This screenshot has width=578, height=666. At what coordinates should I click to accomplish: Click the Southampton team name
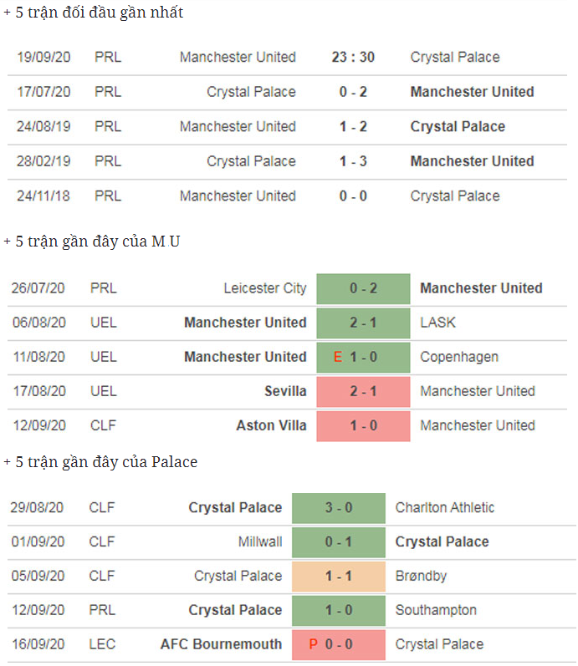pos(436,611)
